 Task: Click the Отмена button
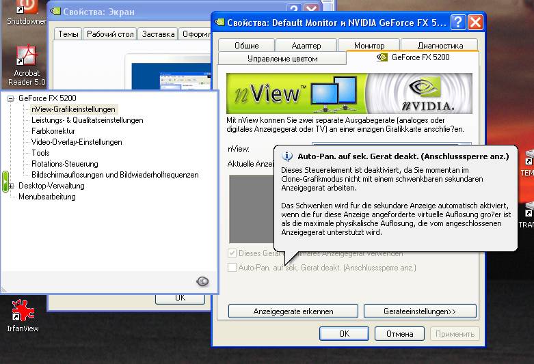(x=399, y=334)
